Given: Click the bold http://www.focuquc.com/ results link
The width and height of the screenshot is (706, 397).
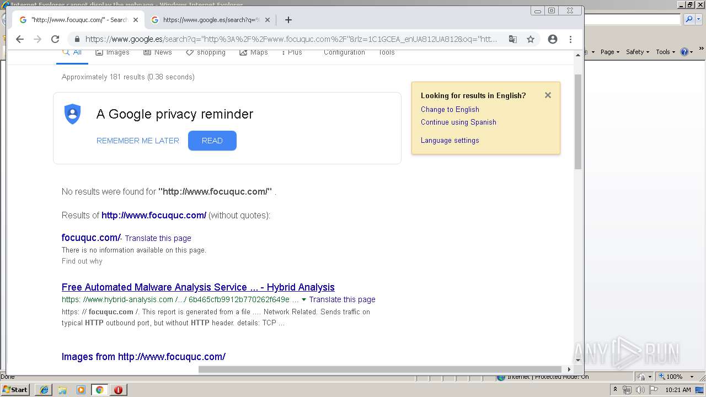Looking at the screenshot, I should point(154,215).
